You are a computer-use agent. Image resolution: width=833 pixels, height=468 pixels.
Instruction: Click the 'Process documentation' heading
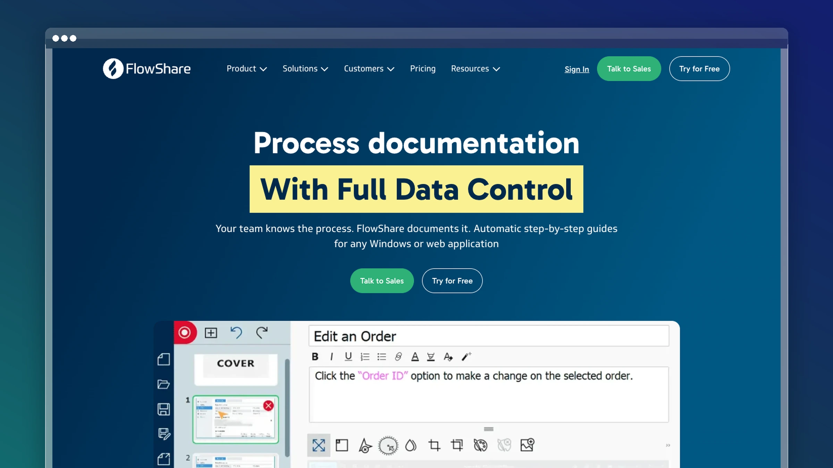pyautogui.click(x=416, y=143)
